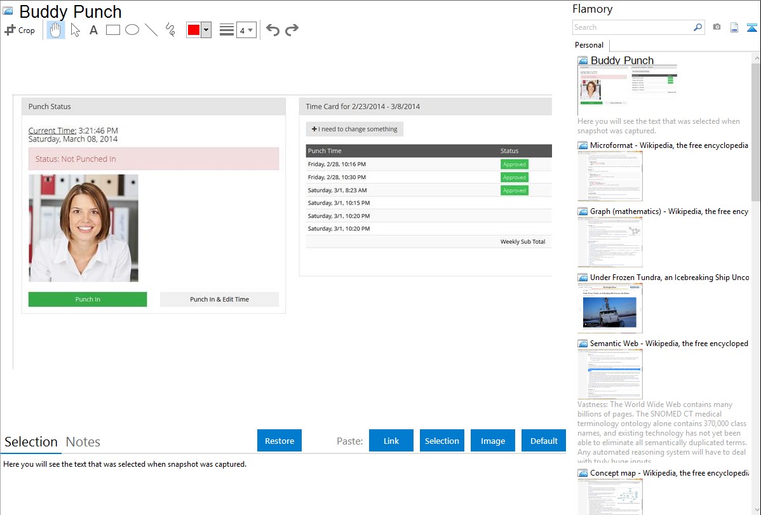Click the Friday, 2/28, 10:30 PM row

(x=429, y=177)
